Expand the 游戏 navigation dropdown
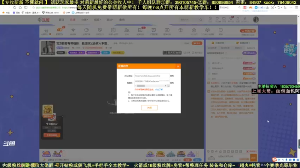 point(109,20)
